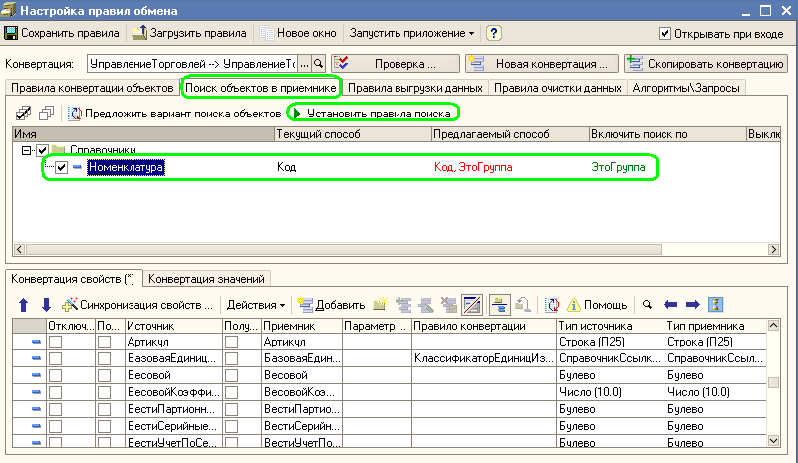Open the Правила выгрузки данных tab
Image resolution: width=798 pixels, height=463 pixels.
pyautogui.click(x=414, y=88)
